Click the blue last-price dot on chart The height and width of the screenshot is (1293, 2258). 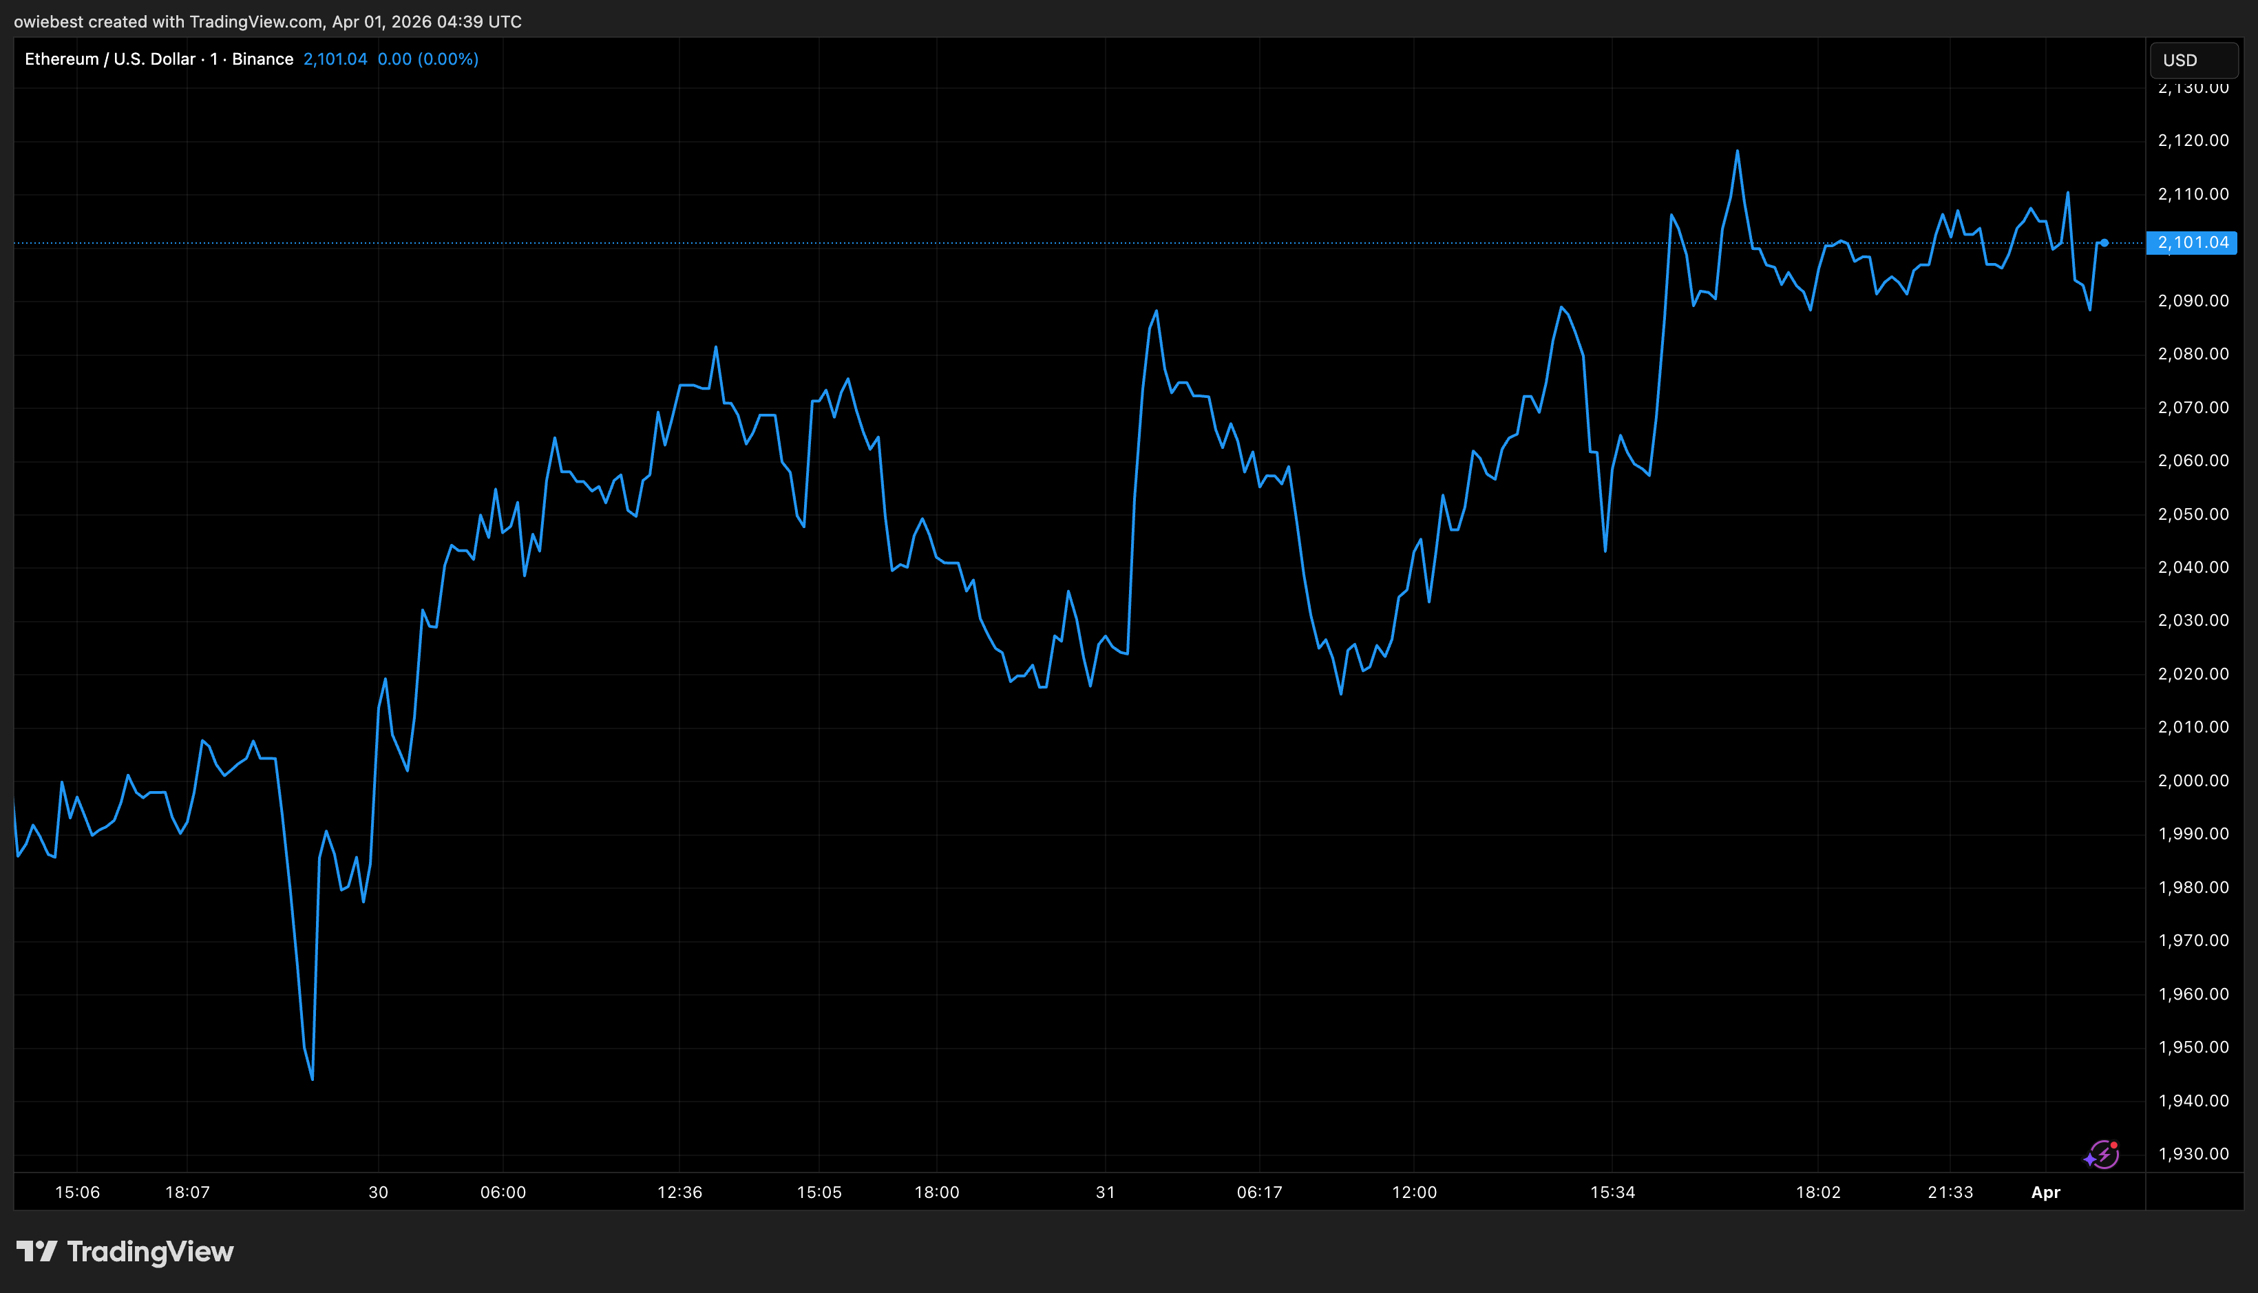(2104, 242)
